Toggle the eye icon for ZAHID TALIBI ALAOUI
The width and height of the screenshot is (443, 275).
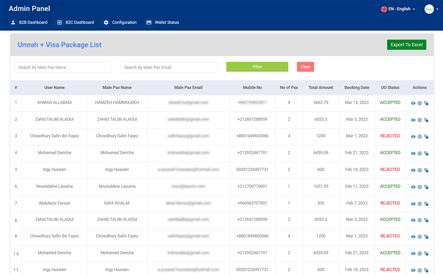[x=413, y=120]
